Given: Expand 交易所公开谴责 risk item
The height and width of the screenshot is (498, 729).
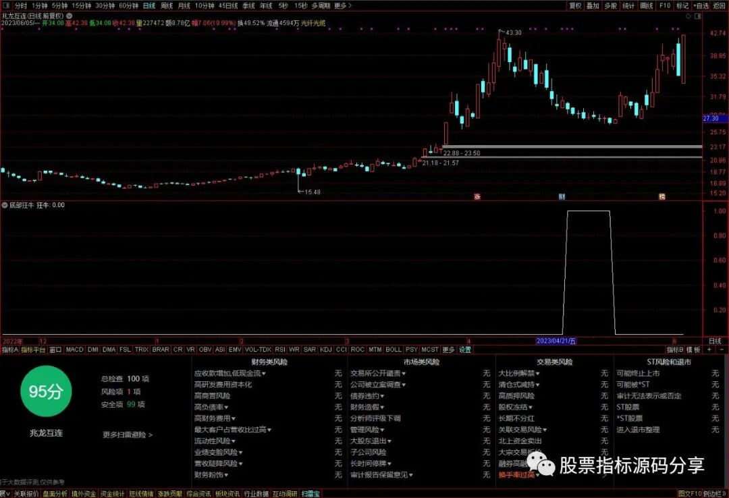Looking at the screenshot, I should click(378, 373).
